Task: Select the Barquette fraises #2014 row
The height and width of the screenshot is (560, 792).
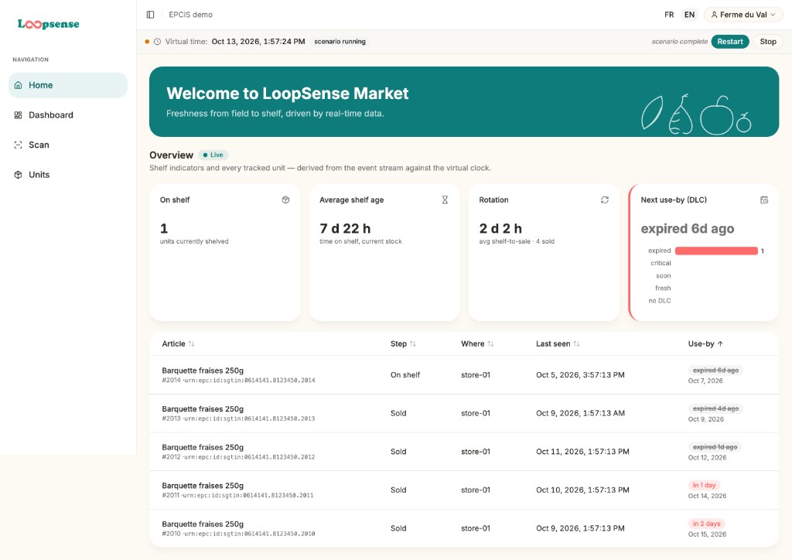Action: (x=464, y=375)
